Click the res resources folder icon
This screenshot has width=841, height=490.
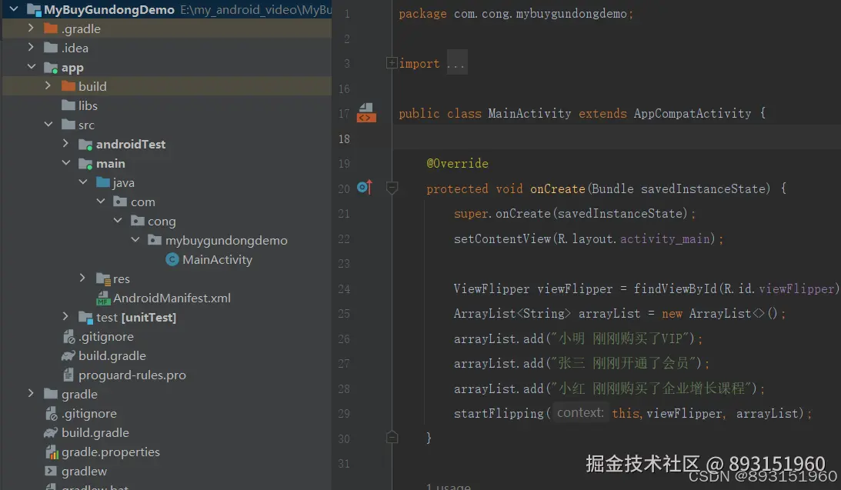[103, 278]
